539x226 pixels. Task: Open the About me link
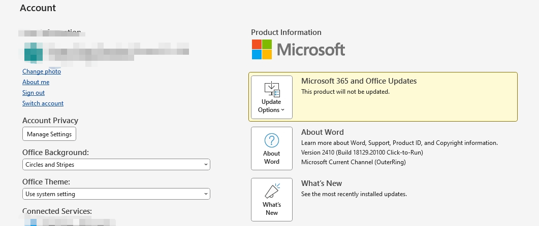click(36, 82)
